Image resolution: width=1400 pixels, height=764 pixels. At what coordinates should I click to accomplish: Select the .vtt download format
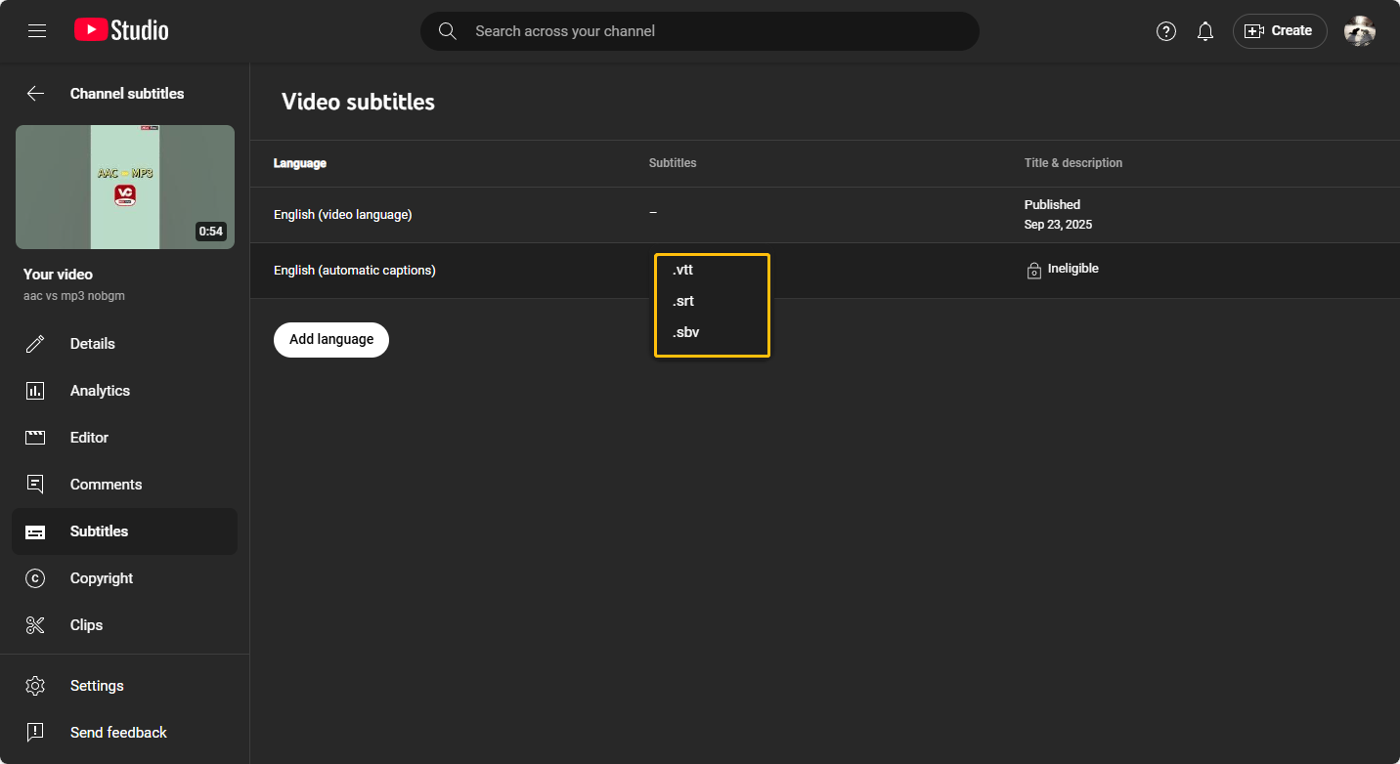pyautogui.click(x=683, y=270)
